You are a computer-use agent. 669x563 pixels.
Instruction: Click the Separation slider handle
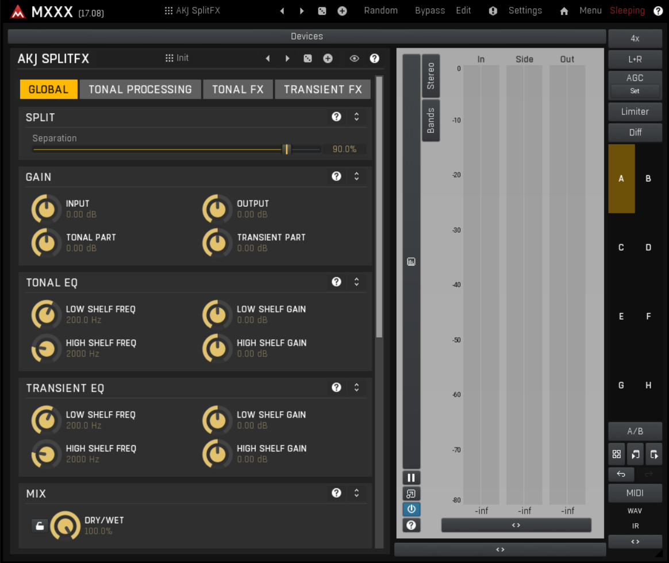286,149
